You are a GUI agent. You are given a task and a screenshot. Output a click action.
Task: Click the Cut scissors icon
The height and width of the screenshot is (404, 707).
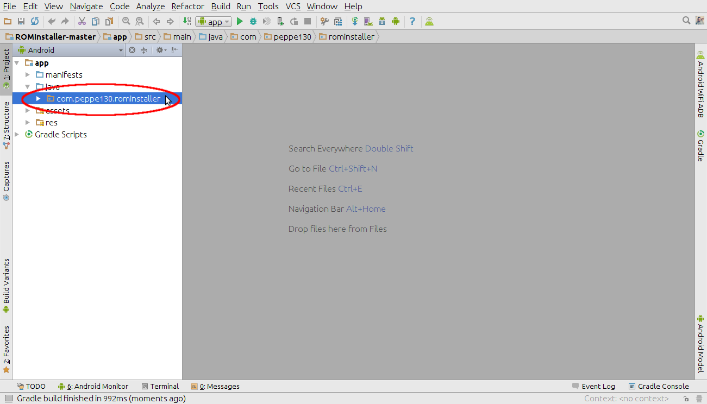[x=82, y=22]
